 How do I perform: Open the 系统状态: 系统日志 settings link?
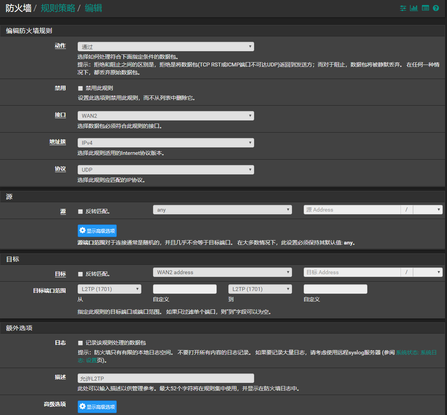point(416,353)
